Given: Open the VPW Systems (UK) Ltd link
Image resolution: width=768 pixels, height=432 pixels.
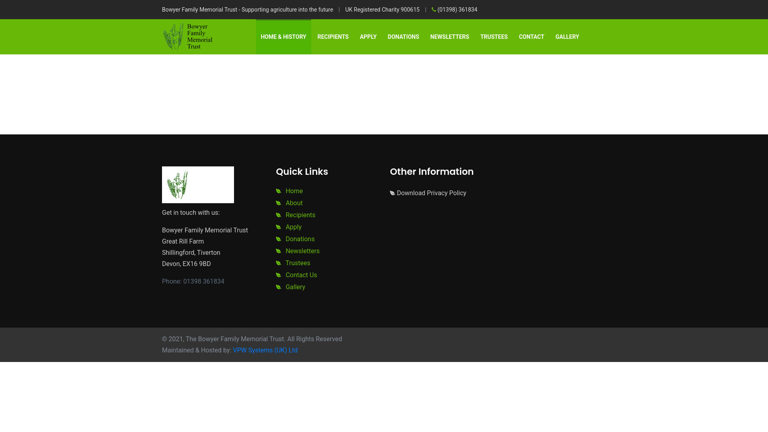Looking at the screenshot, I should (x=265, y=350).
